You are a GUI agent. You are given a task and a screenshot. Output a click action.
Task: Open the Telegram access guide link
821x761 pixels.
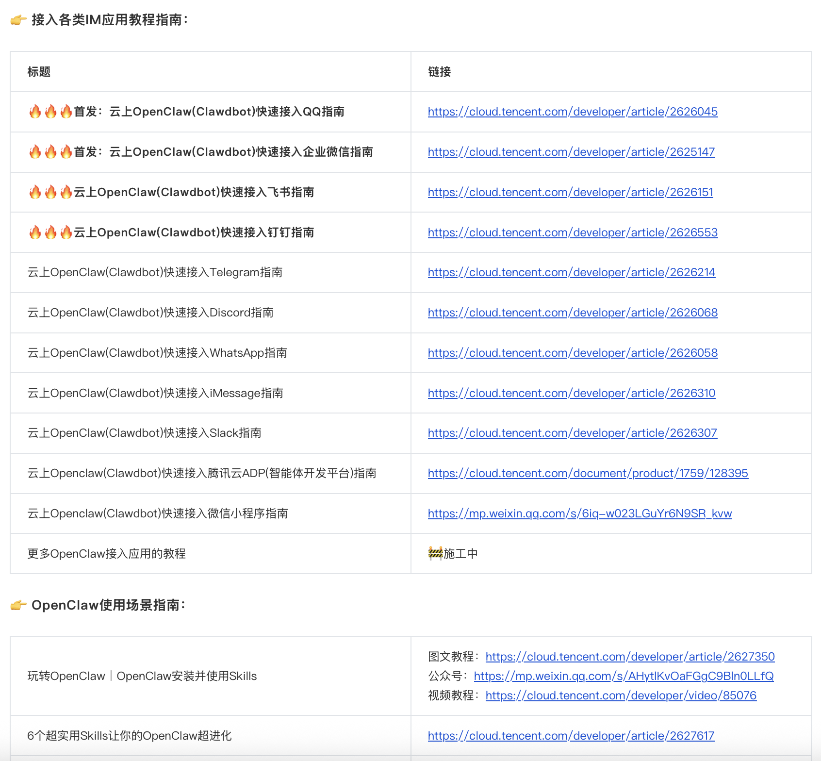(571, 272)
